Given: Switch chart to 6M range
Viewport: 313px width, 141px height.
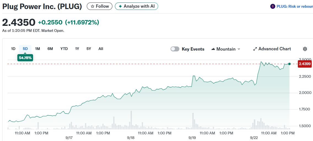Looking at the screenshot, I should [x=50, y=49].
